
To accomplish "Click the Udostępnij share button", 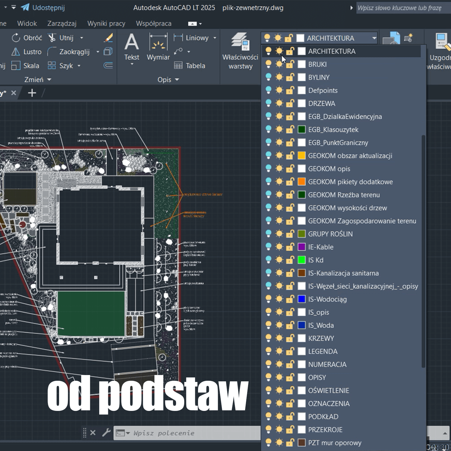I will (43, 8).
